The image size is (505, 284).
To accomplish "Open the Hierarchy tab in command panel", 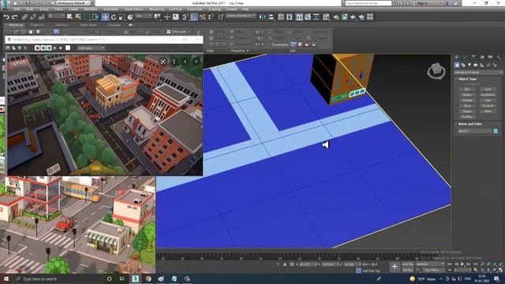I will click(473, 57).
